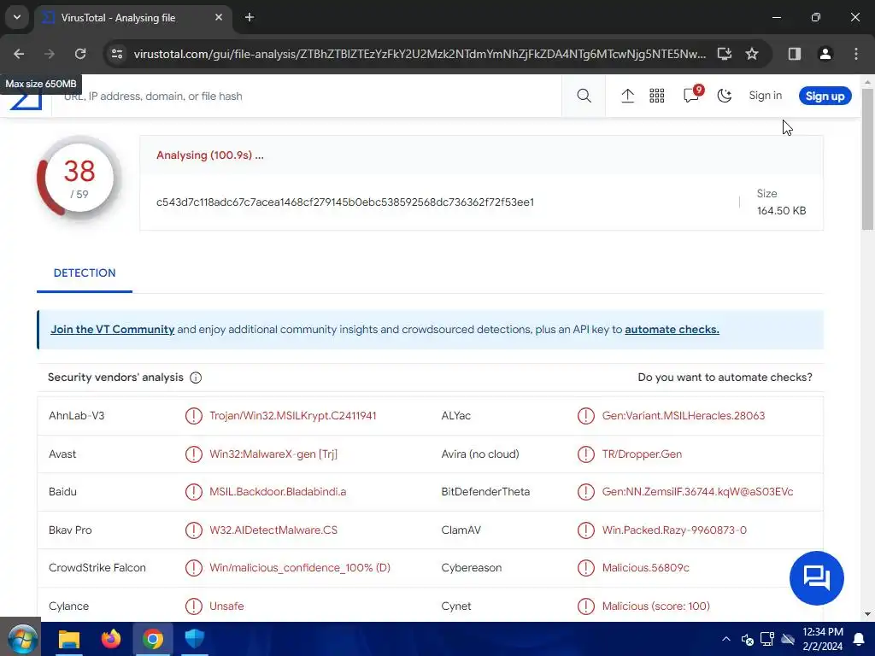875x656 pixels.
Task: Click Trojan/Win32.MSILKrypt.C2411941 result
Action: 293,416
